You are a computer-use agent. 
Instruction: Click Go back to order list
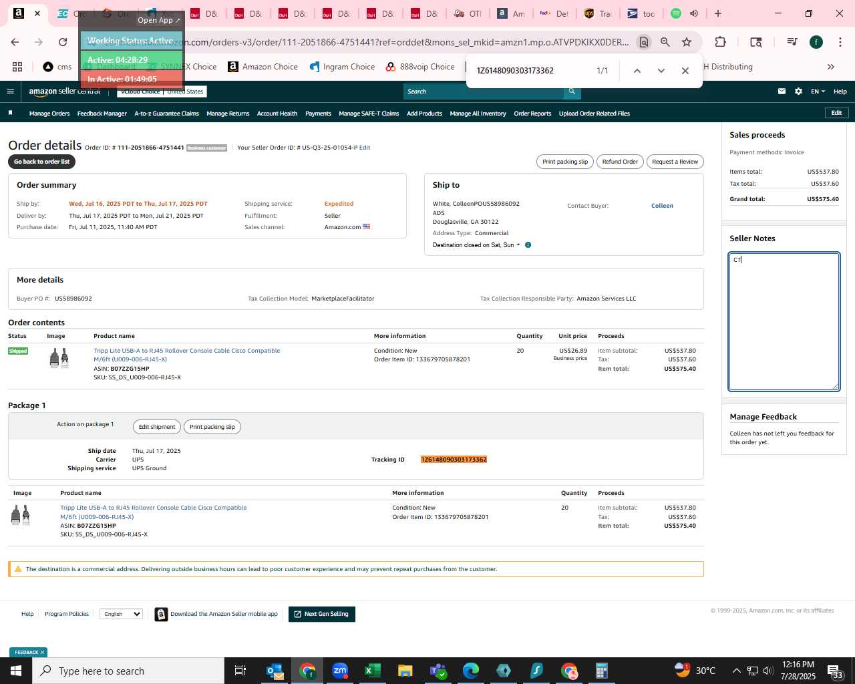click(41, 162)
